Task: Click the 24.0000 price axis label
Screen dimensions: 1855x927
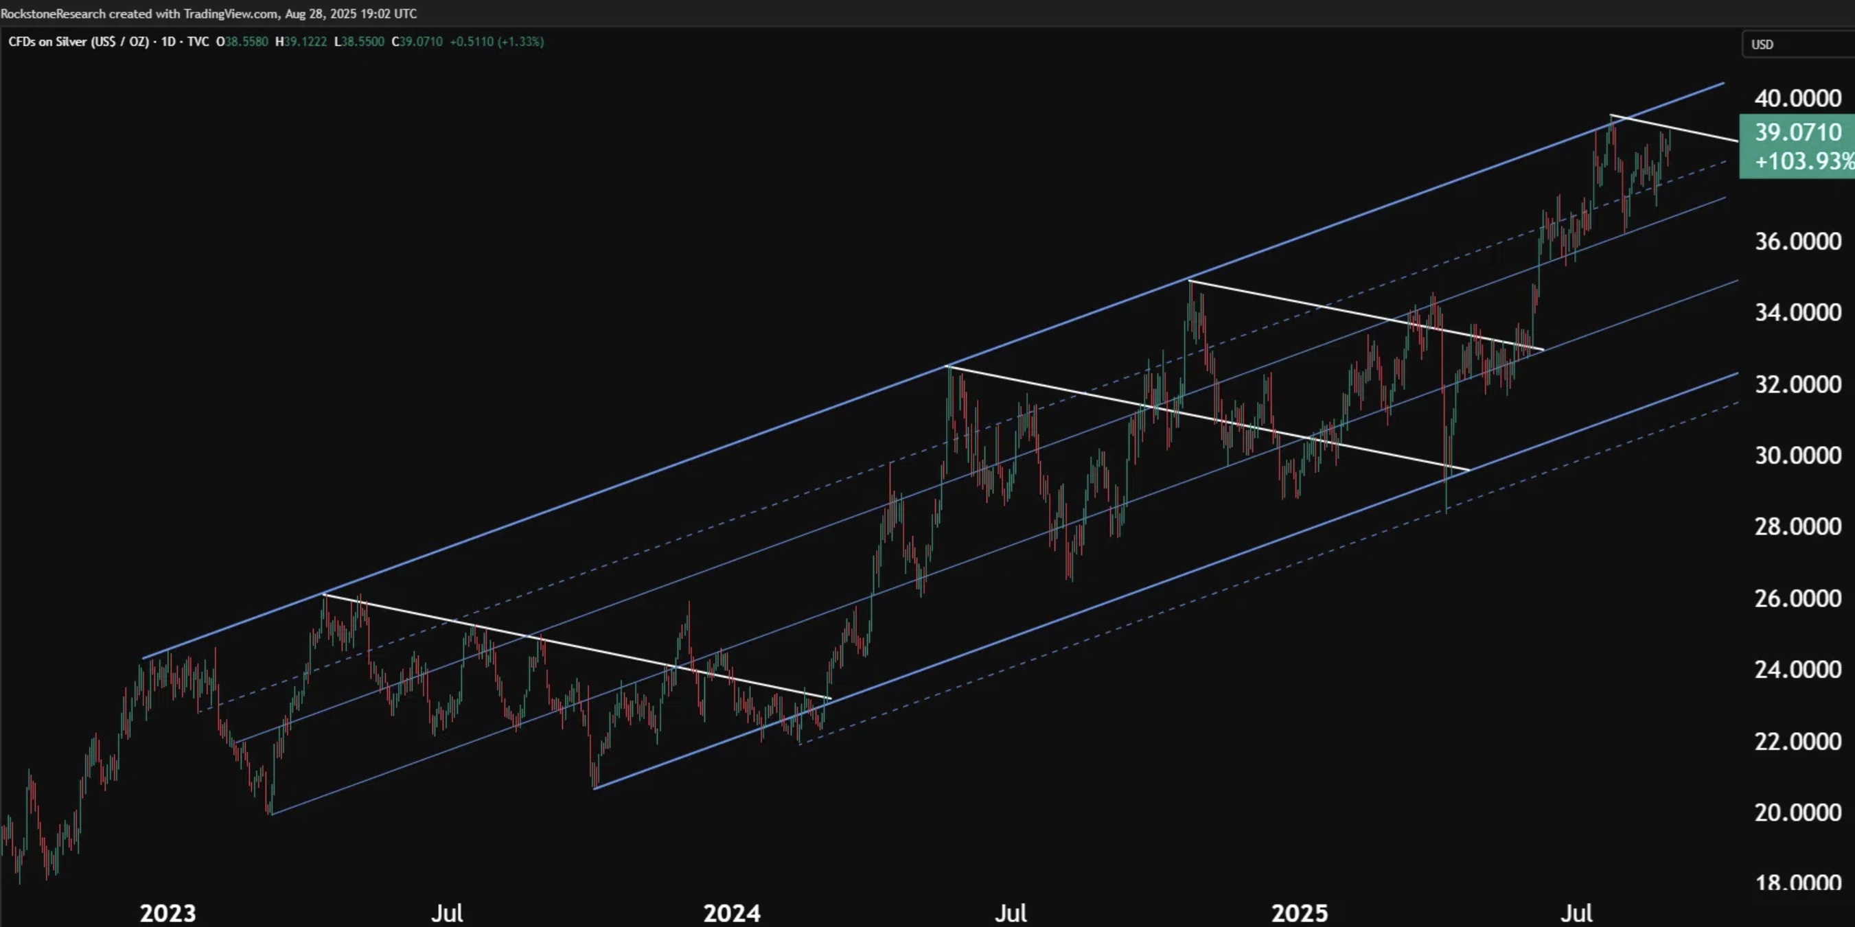Action: (x=1797, y=670)
